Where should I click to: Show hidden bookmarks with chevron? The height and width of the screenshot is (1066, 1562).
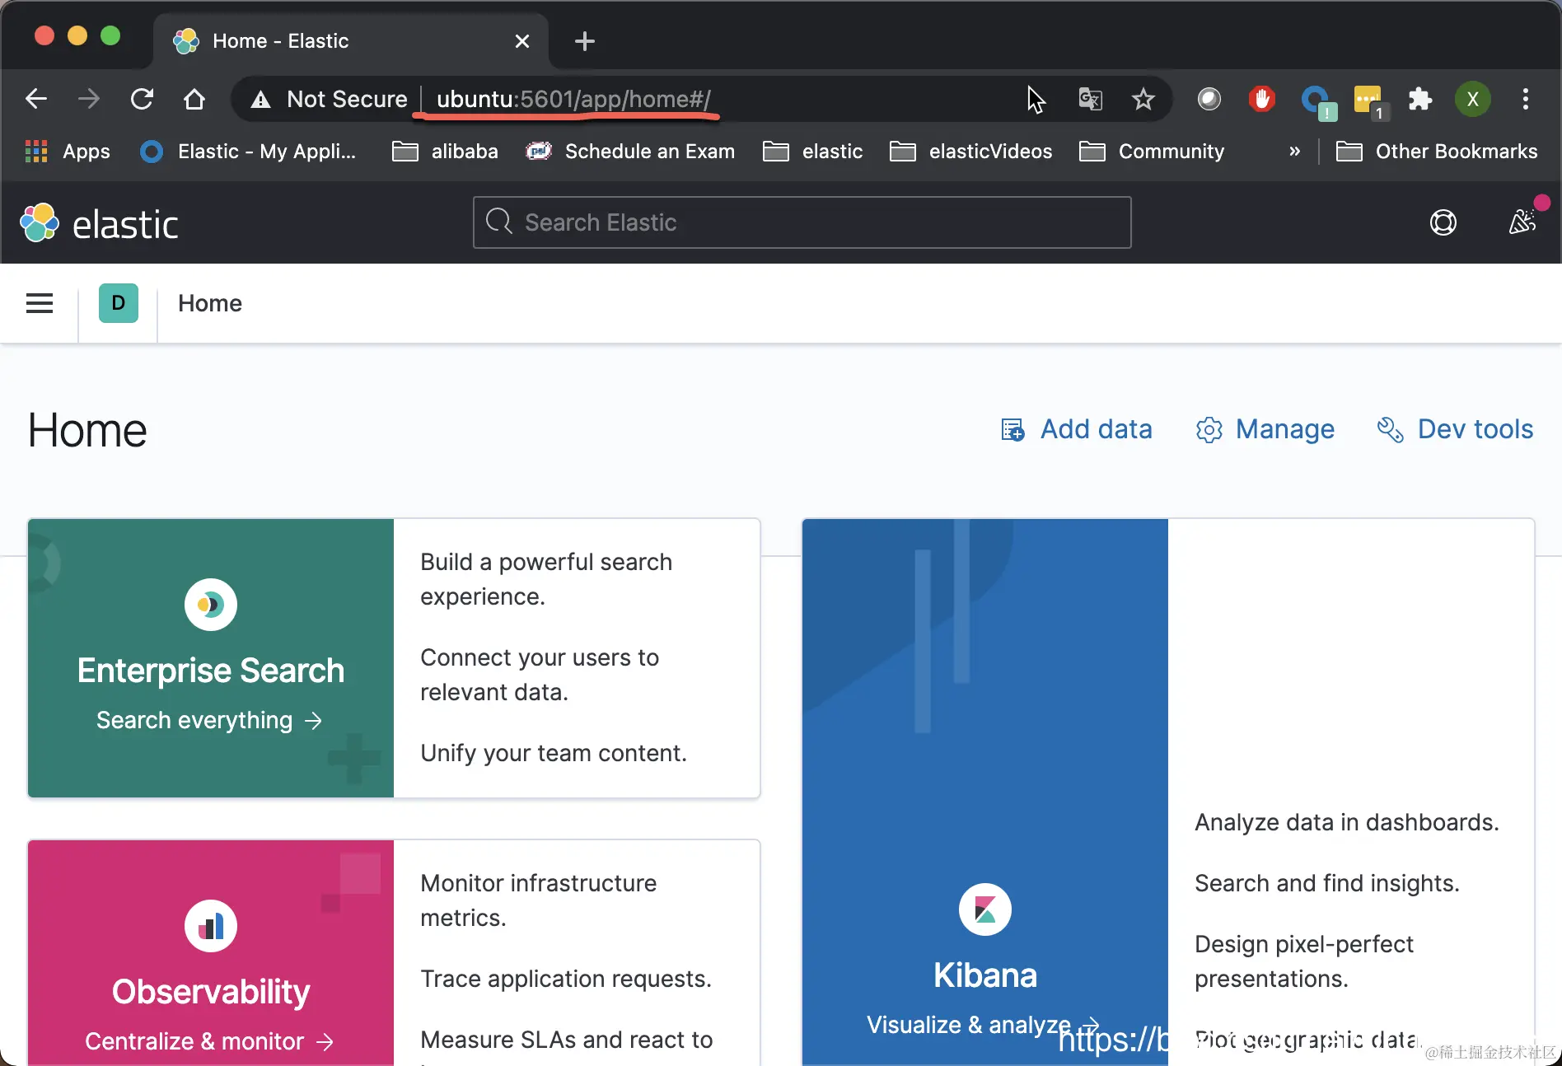pos(1294,152)
